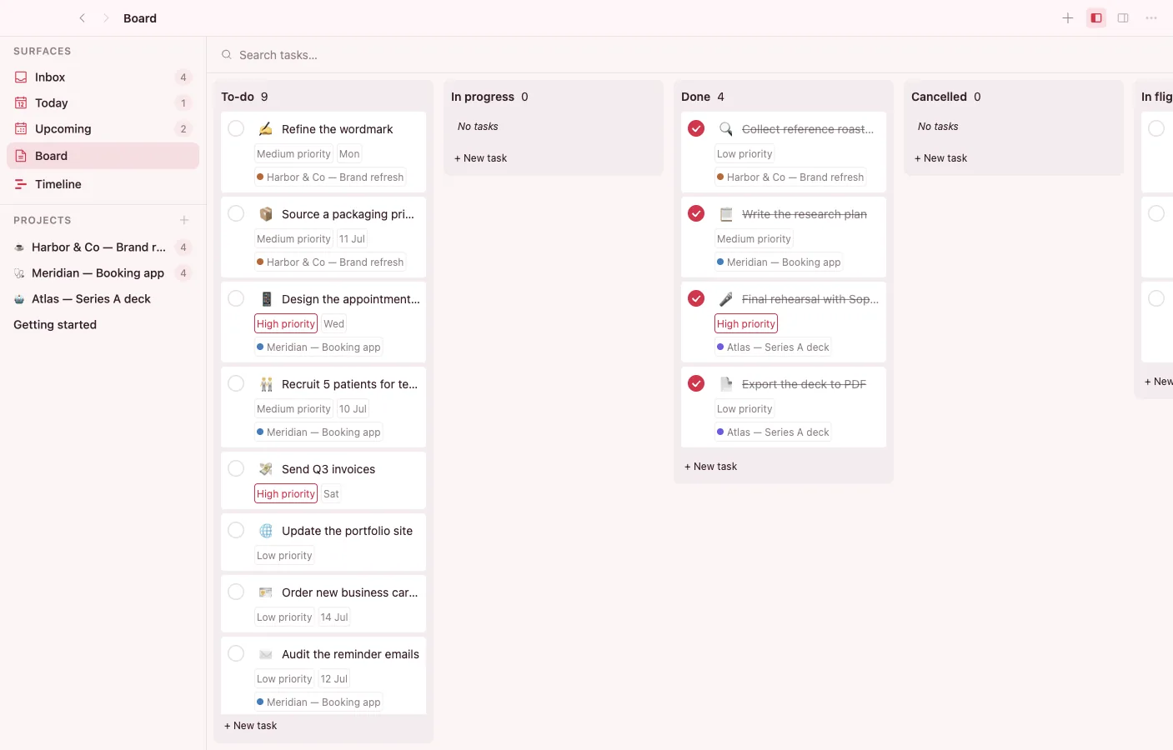Click the 11 Jul date on Source a packaging card
The height and width of the screenshot is (750, 1173).
[352, 239]
